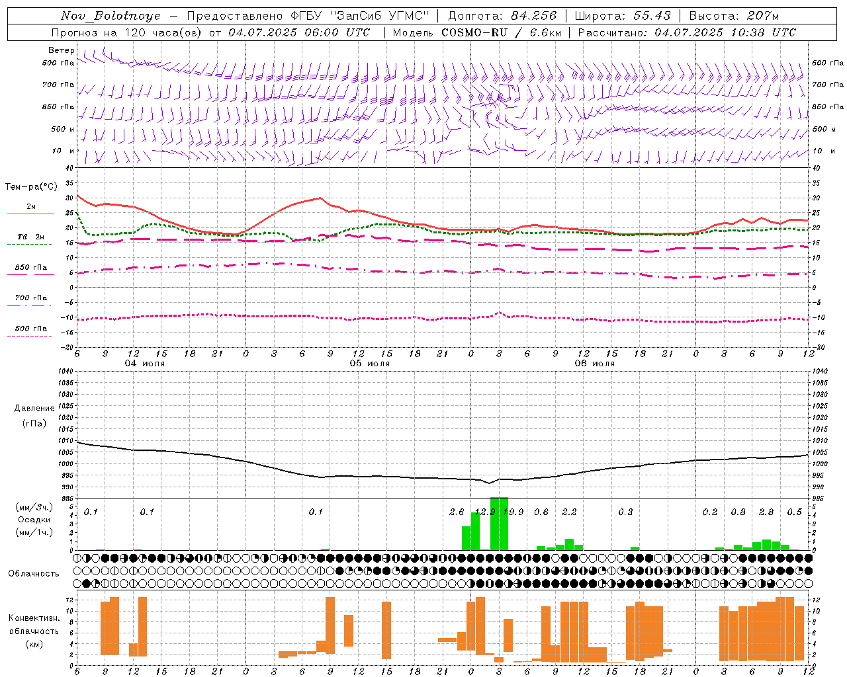Click the '2.6' precipitation value
Image resolution: width=847 pixels, height=677 pixels.
click(457, 512)
